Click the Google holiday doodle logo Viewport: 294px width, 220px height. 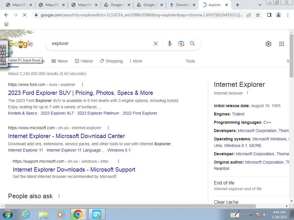click(x=21, y=44)
